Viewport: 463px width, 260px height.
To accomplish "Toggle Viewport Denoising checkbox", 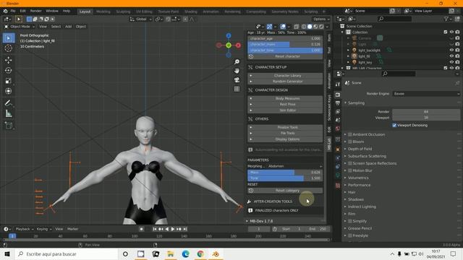I will tap(394, 125).
